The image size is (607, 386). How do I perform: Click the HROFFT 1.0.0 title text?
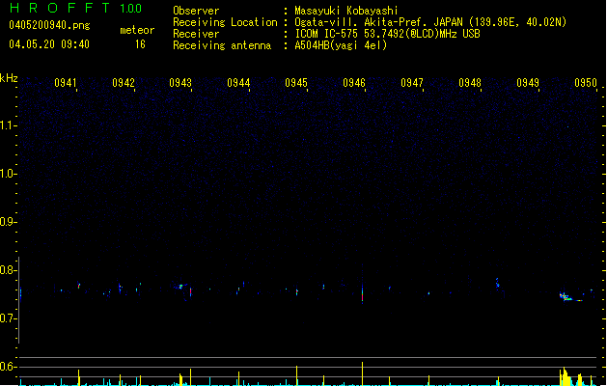[x=76, y=8]
